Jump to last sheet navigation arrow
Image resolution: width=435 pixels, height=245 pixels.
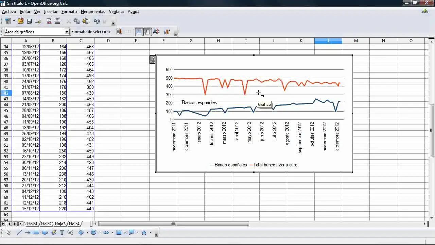[x=21, y=224]
